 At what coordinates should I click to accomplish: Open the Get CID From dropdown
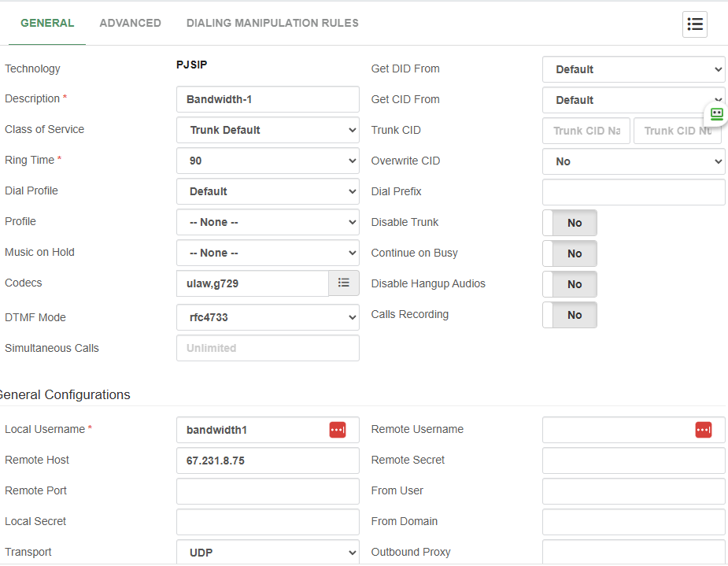coord(634,100)
